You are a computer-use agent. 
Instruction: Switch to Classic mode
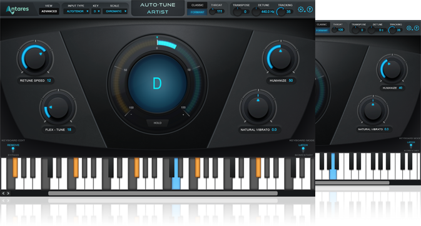(x=197, y=5)
